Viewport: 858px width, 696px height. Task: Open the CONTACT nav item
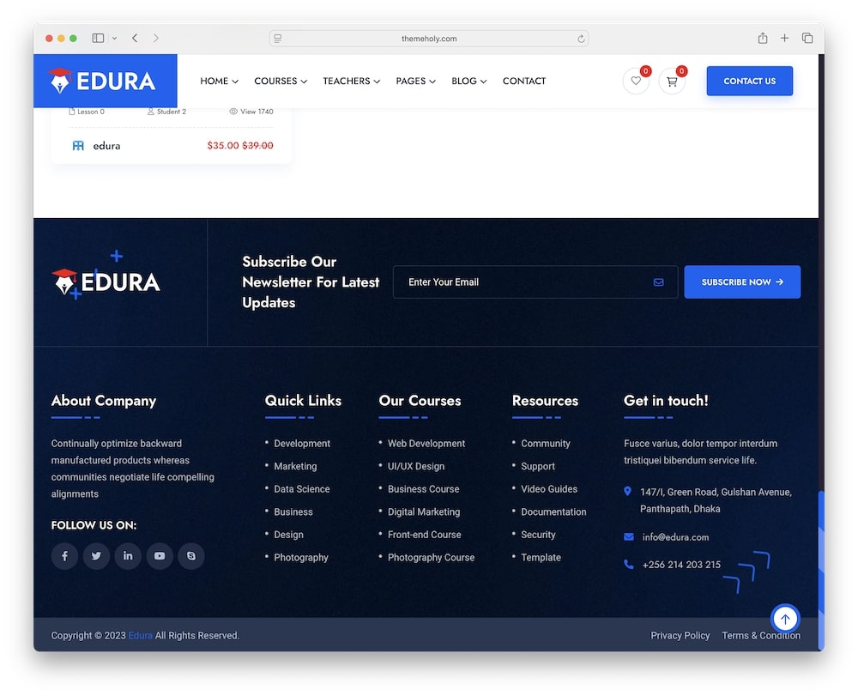(524, 81)
